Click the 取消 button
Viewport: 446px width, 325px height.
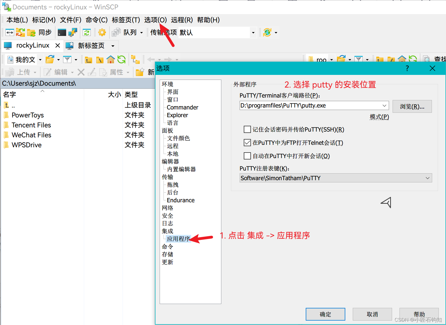(x=372, y=314)
